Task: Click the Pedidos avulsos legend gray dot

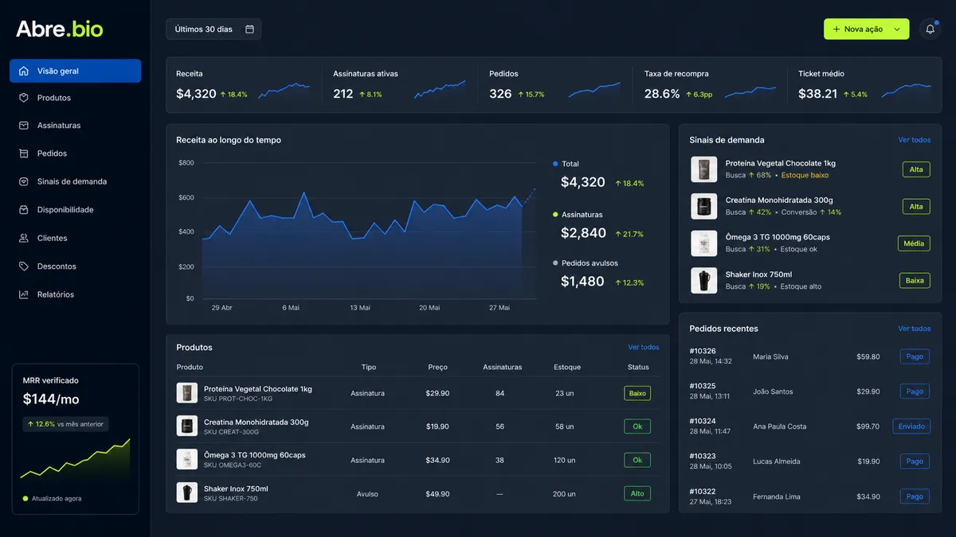Action: pyautogui.click(x=555, y=263)
